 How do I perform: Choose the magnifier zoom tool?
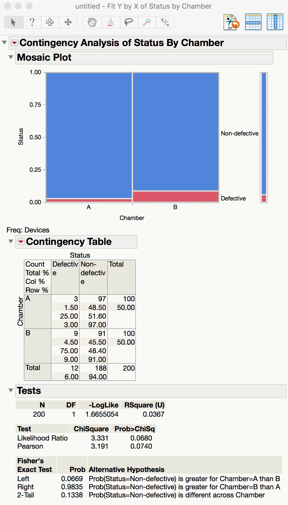click(x=147, y=22)
